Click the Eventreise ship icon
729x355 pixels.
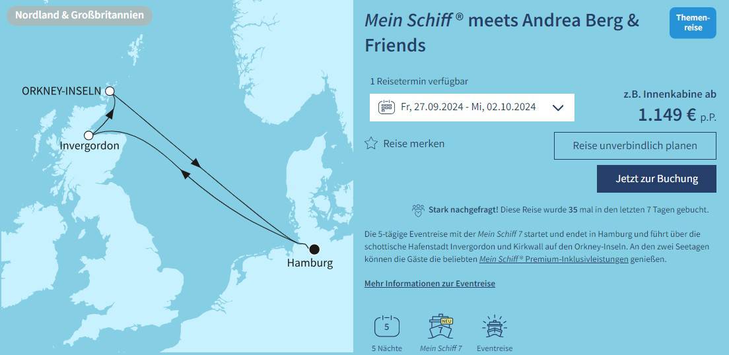pos(493,327)
